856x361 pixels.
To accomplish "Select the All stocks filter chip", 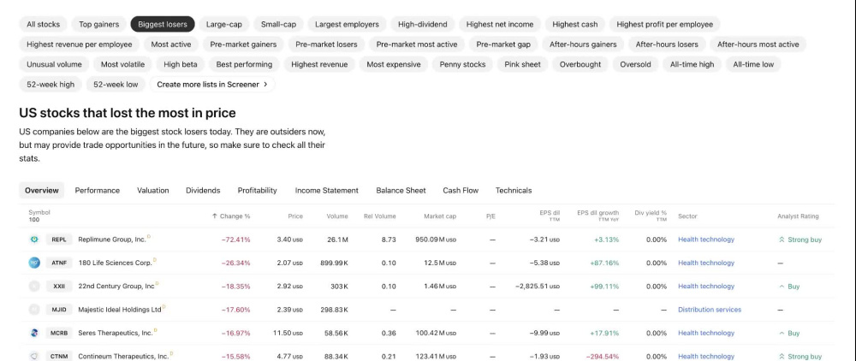I will 43,24.
